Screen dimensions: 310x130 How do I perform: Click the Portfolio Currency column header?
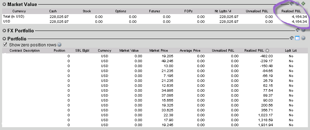tap(105, 51)
